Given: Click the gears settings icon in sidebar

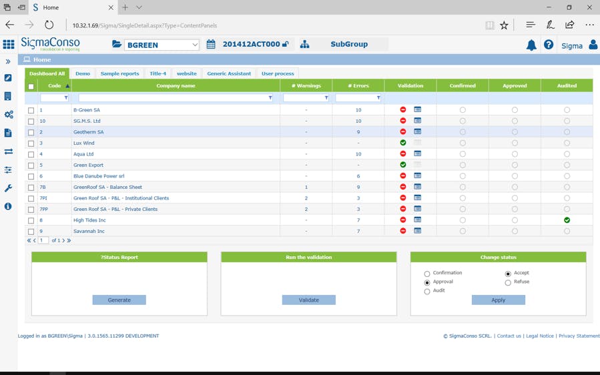Looking at the screenshot, I should [x=9, y=115].
